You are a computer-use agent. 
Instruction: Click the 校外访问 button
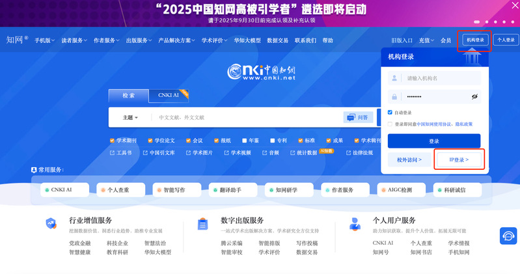tap(409, 160)
